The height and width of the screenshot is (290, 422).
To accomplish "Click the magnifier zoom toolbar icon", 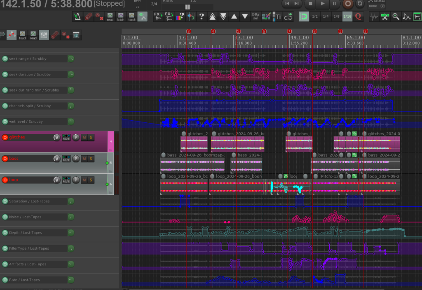I will click(396, 17).
